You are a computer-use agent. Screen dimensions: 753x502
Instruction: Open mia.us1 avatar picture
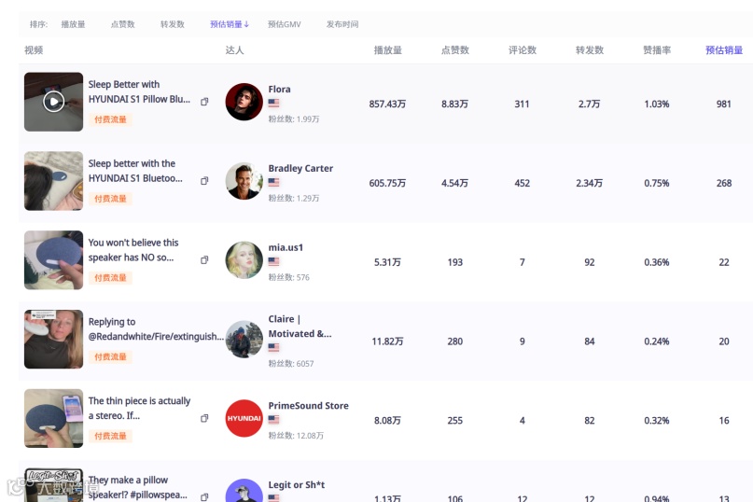tap(244, 260)
